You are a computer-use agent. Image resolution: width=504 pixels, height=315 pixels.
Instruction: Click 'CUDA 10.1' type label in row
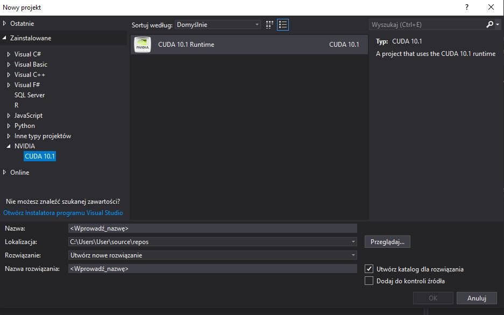pos(344,45)
